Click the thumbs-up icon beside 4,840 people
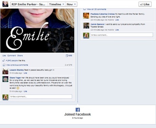This screenshot has width=156, height=128. [4, 61]
